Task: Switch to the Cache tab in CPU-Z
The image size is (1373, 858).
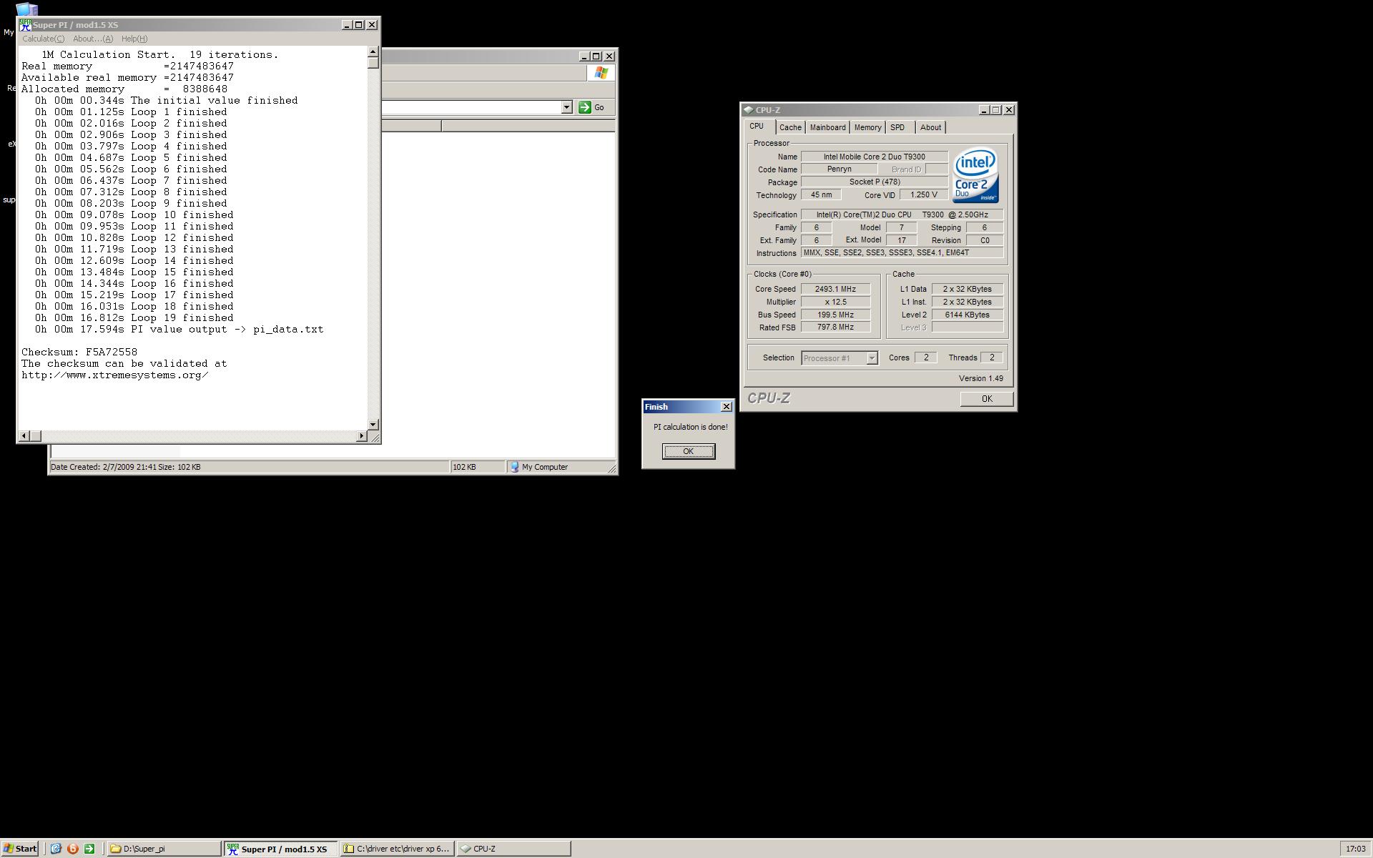Action: click(790, 127)
